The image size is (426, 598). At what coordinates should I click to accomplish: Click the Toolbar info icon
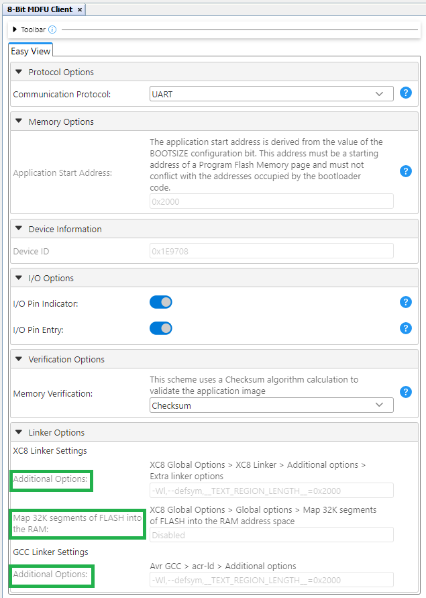[x=52, y=30]
